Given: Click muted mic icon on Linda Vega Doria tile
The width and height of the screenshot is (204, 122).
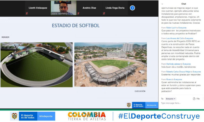Looking at the screenshot, I should coord(104,13).
